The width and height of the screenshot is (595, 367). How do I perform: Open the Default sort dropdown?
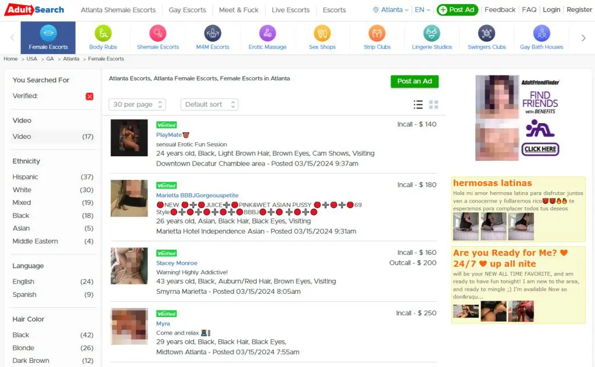(209, 105)
